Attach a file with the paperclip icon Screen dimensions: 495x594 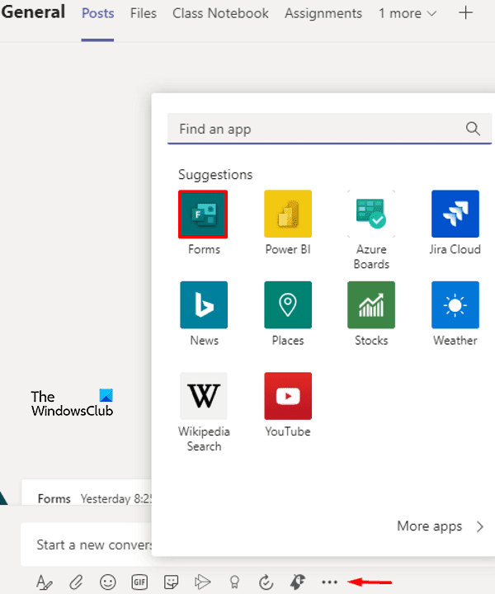(x=76, y=582)
